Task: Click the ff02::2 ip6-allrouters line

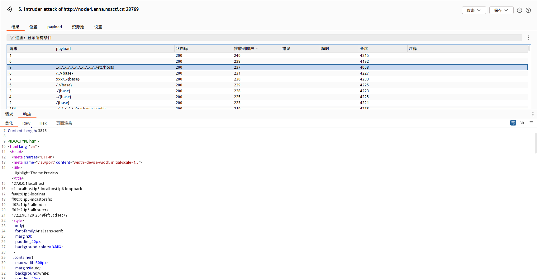Action: pos(30,210)
